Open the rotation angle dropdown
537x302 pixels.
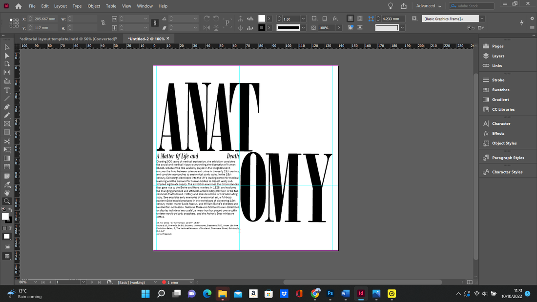click(x=195, y=19)
